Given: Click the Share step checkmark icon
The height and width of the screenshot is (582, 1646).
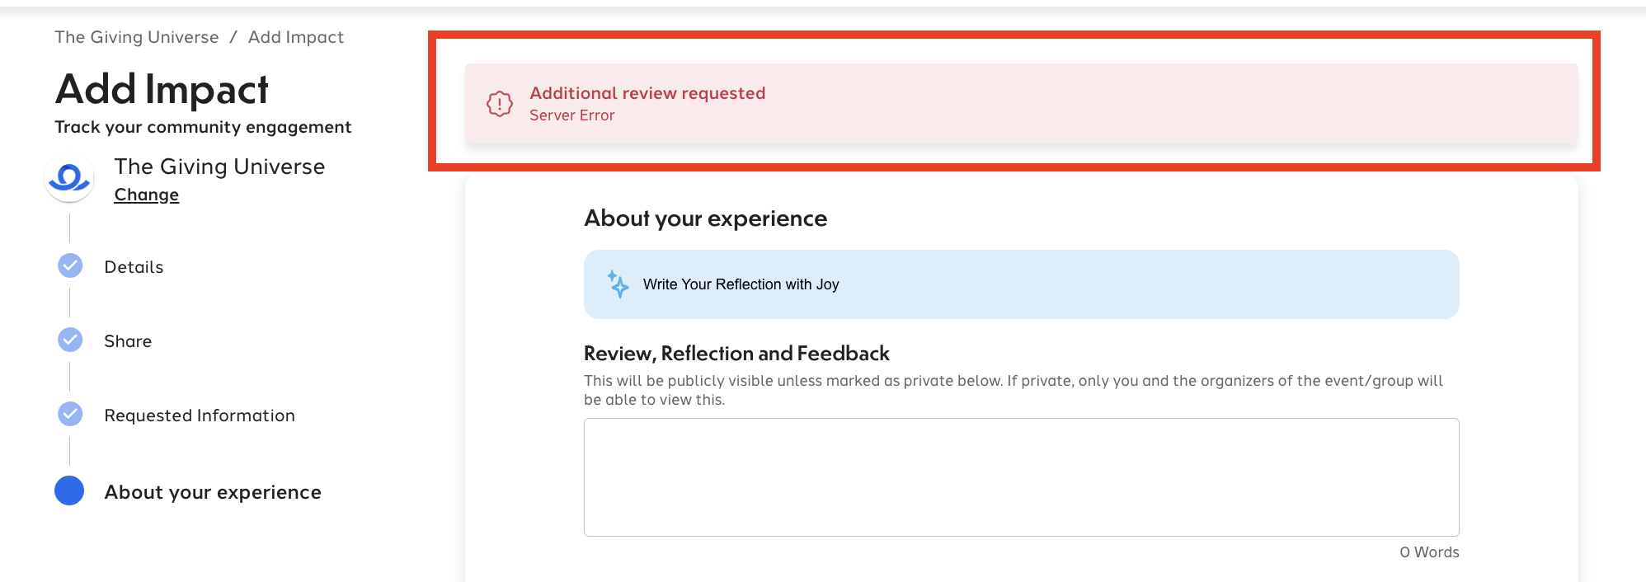Looking at the screenshot, I should (70, 340).
